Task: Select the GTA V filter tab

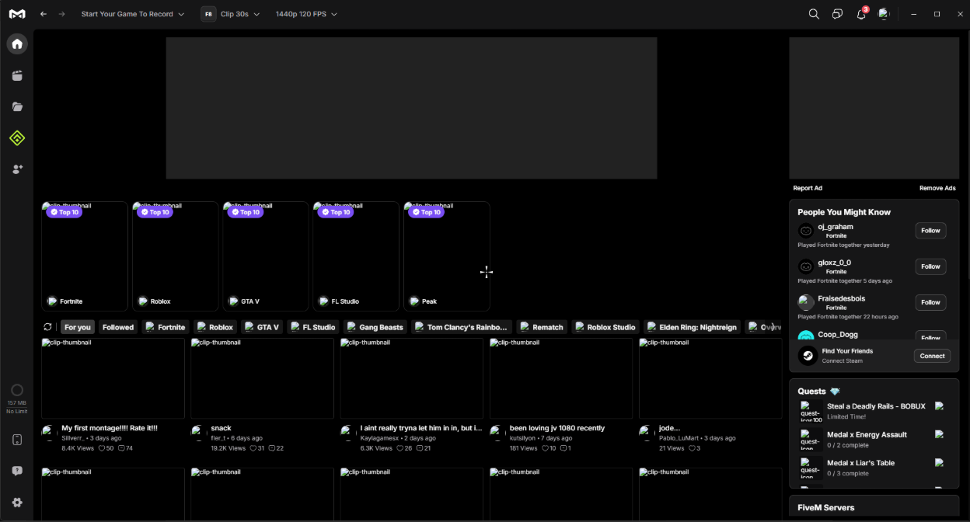Action: click(x=262, y=327)
